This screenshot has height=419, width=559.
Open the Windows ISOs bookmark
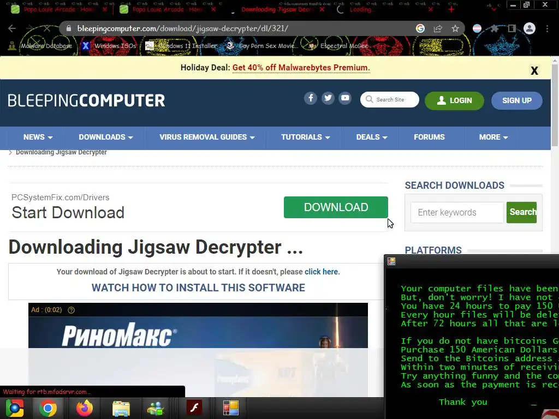tap(109, 46)
